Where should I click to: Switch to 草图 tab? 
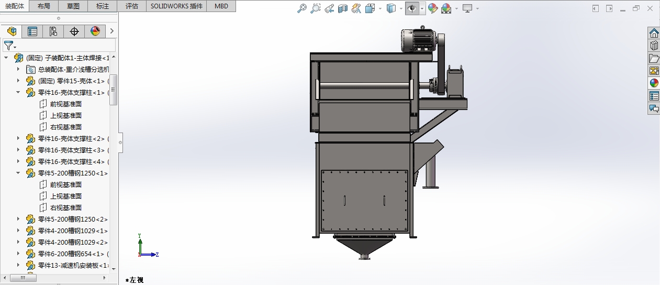[74, 6]
